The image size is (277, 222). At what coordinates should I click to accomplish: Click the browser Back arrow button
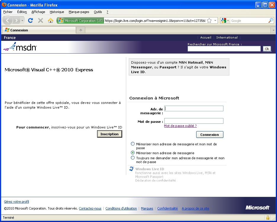(8, 20)
